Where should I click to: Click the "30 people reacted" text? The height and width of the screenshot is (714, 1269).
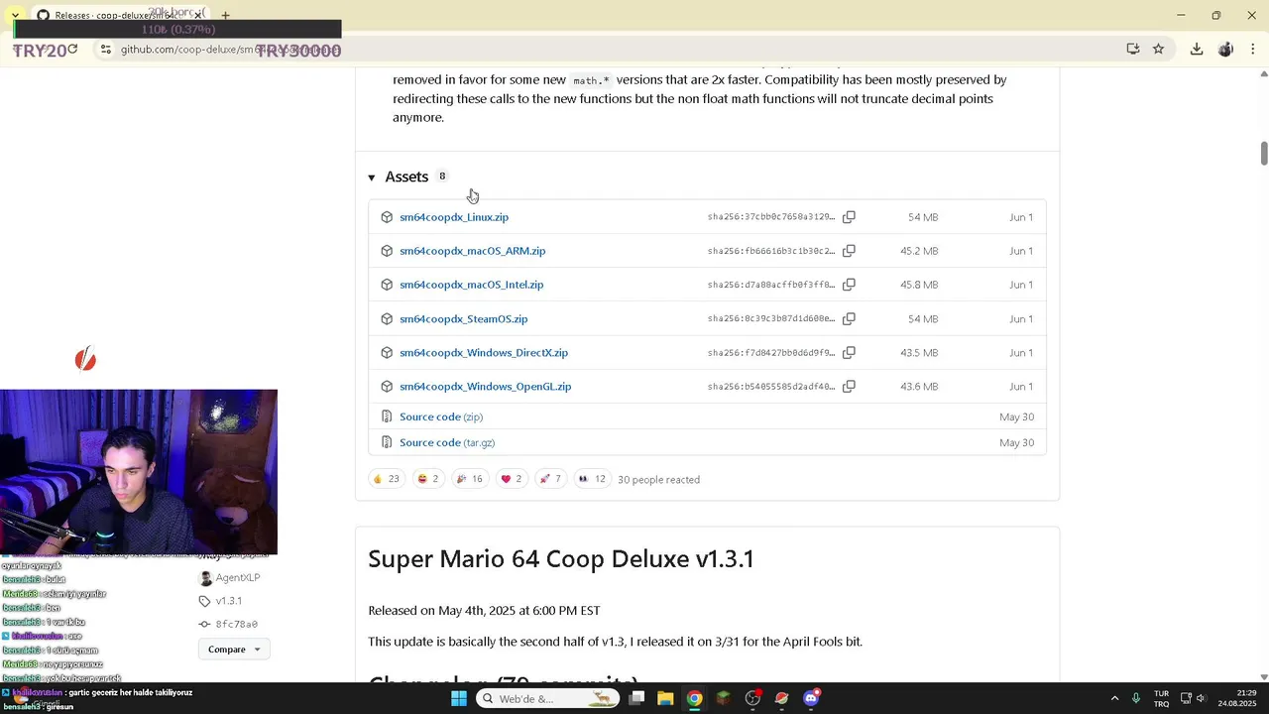click(x=658, y=479)
